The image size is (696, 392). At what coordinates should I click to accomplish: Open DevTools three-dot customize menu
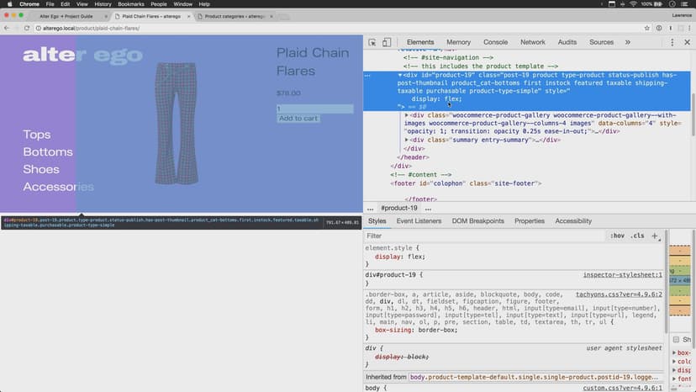(672, 42)
